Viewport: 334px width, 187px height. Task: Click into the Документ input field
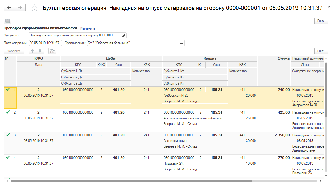tap(71, 35)
